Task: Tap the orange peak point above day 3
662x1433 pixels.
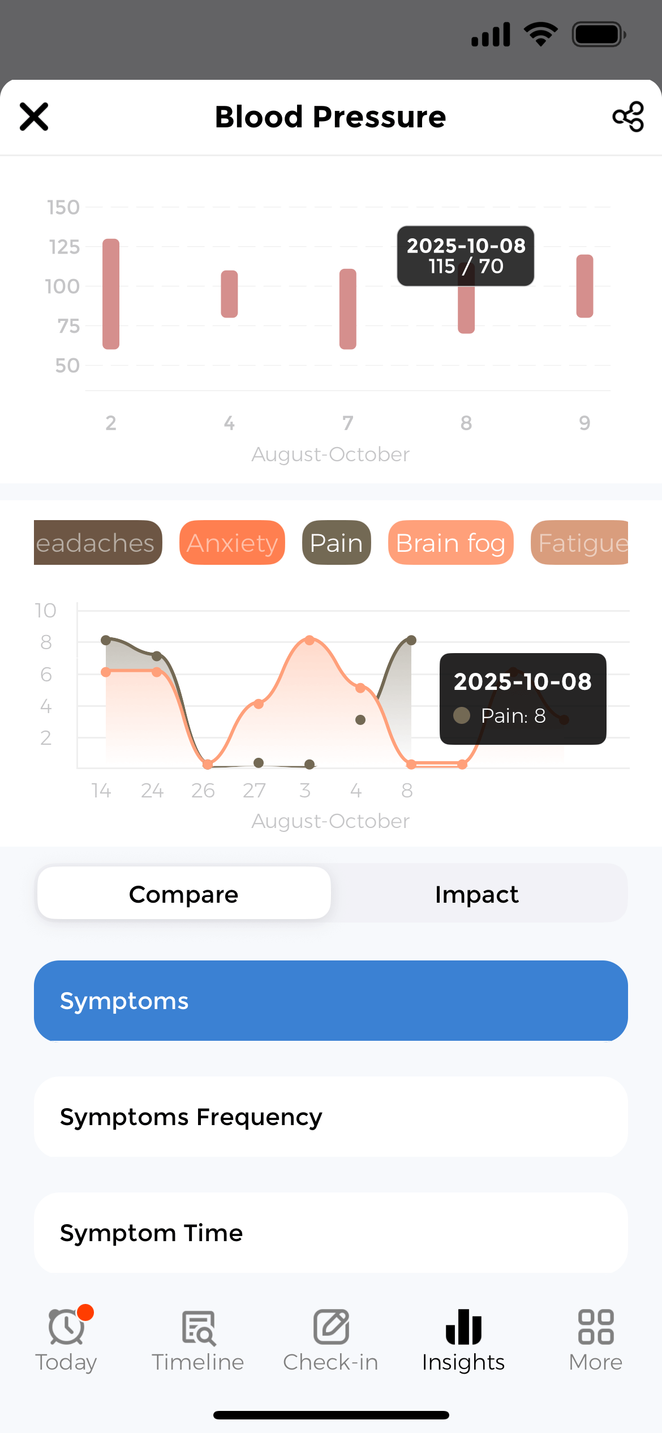Action: 309,640
